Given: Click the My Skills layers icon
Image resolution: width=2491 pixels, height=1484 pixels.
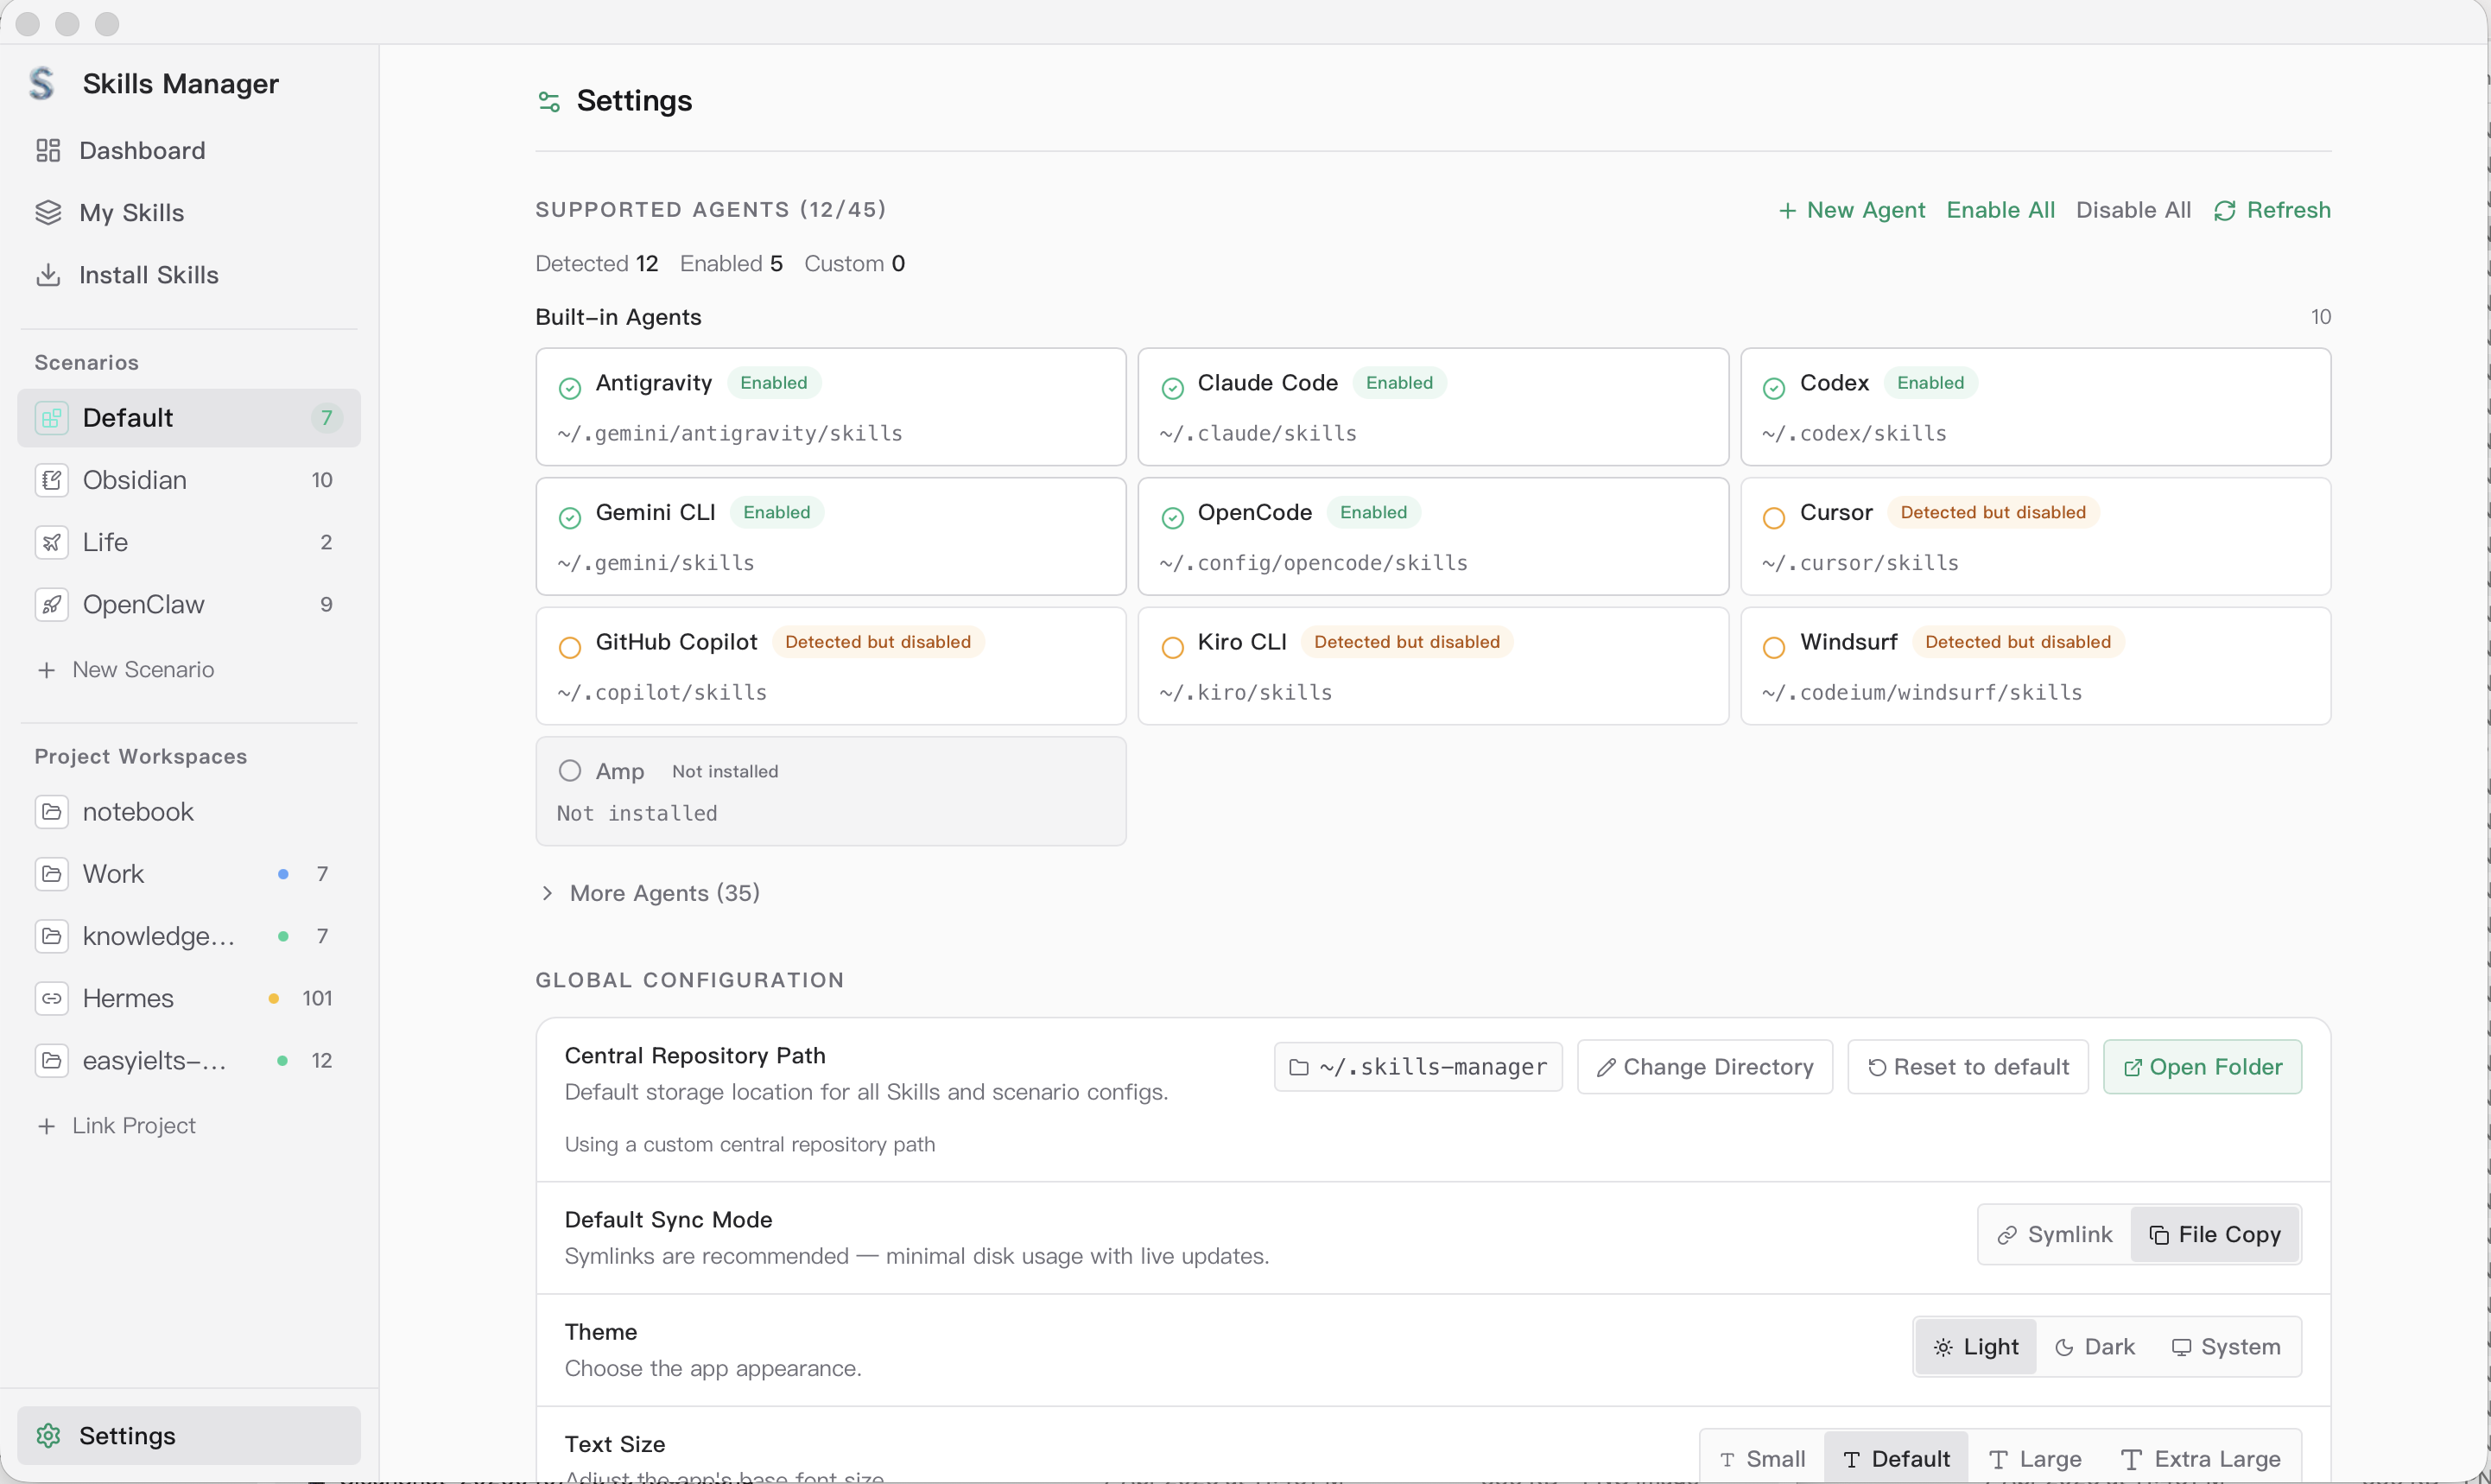Looking at the screenshot, I should click(x=48, y=212).
